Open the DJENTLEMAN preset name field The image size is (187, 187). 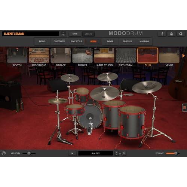coord(31,34)
